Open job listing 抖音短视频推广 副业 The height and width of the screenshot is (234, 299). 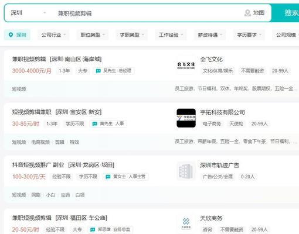(63, 165)
